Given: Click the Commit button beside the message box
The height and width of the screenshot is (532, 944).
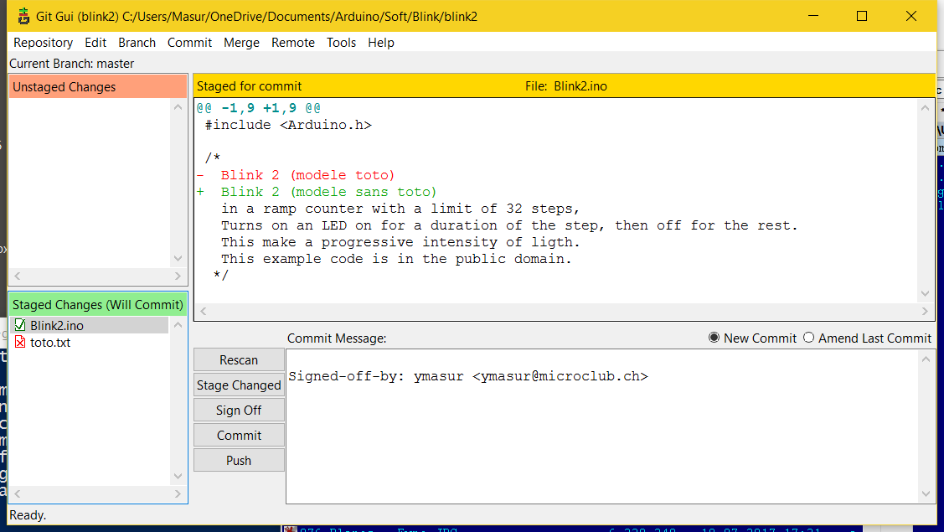Looking at the screenshot, I should pos(239,436).
